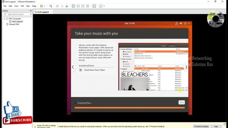Click the Included software heading

(86, 65)
